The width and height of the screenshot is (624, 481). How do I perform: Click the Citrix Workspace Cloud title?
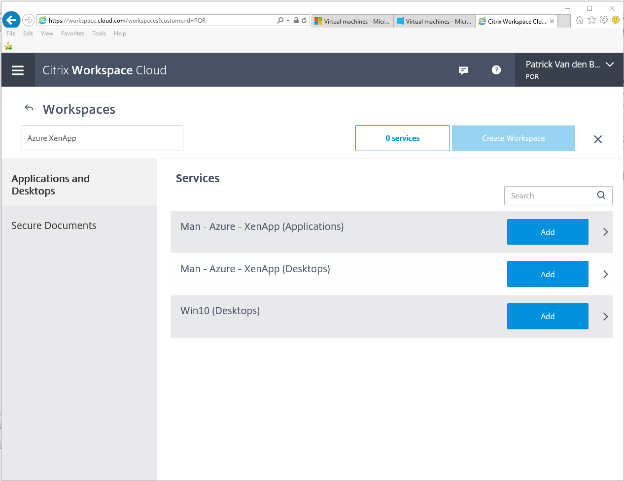coord(104,70)
